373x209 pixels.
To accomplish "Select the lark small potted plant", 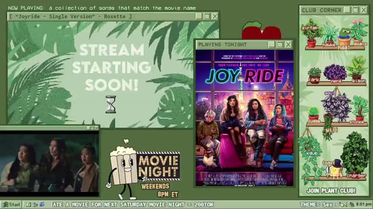I will [x=314, y=75].
